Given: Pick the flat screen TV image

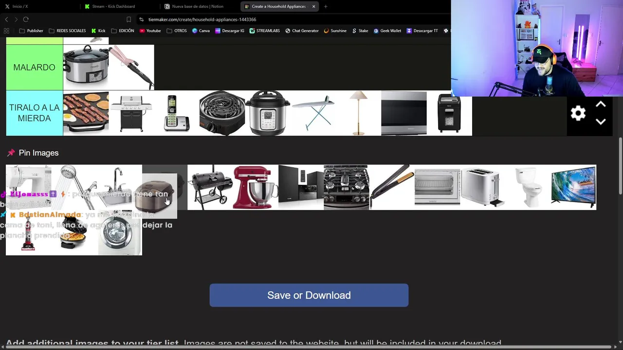Looking at the screenshot, I should tap(573, 187).
